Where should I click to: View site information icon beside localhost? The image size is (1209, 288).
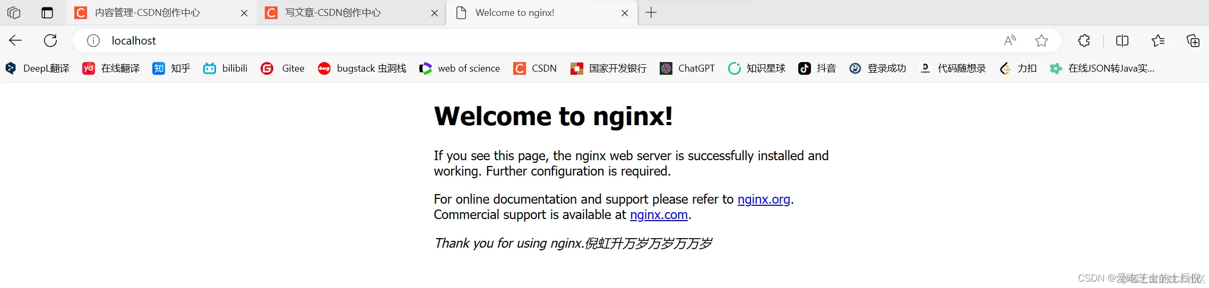click(x=93, y=40)
